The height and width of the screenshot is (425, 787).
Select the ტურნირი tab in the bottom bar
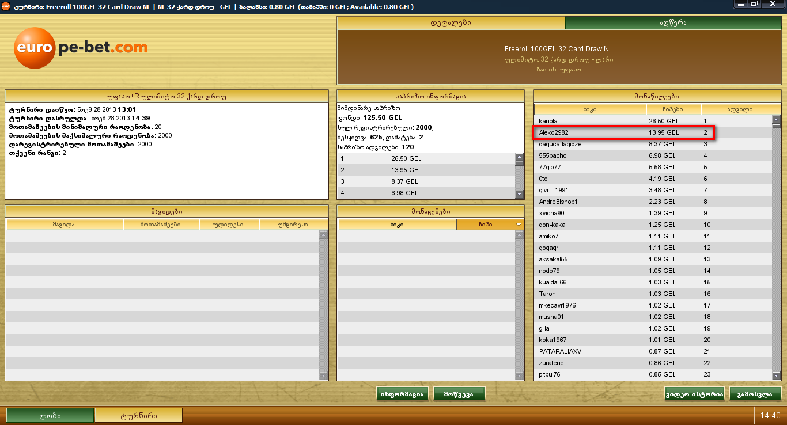coord(139,415)
